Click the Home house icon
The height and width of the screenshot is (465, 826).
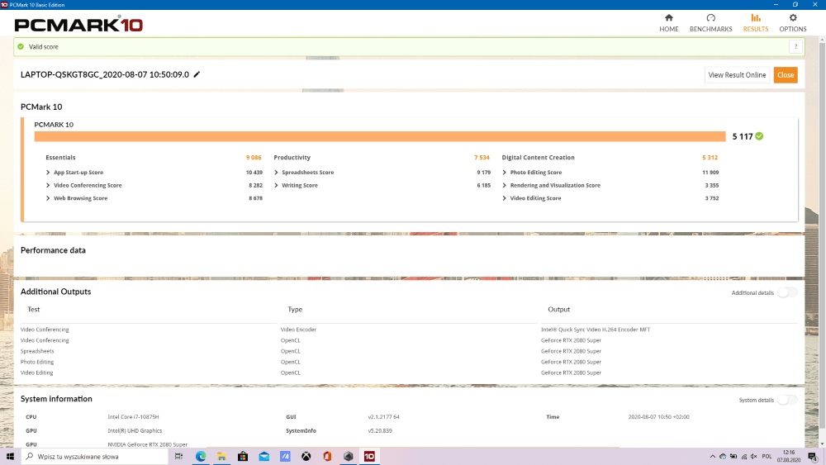668,18
